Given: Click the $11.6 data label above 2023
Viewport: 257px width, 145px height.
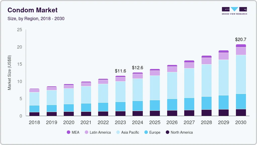Looking at the screenshot, I should [120, 71].
